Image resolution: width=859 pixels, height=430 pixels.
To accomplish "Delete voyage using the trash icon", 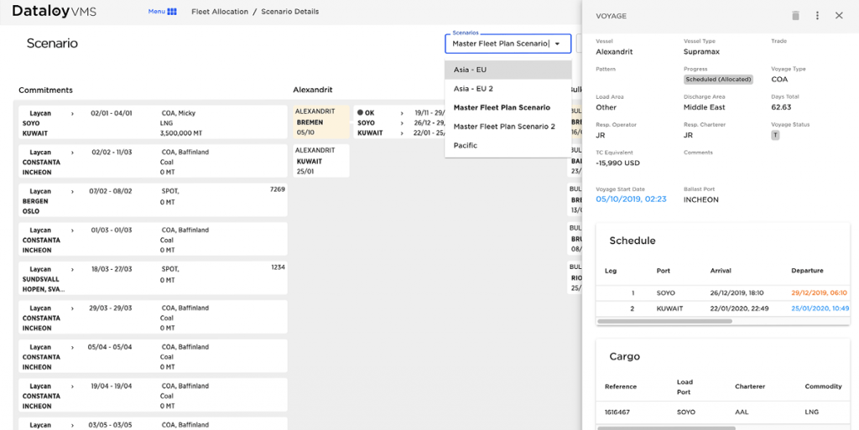I will tap(795, 15).
